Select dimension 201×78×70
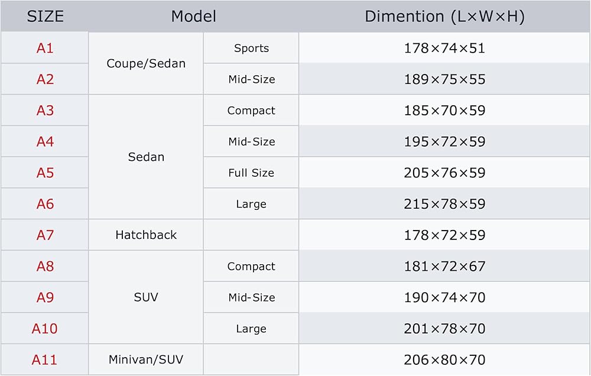 coord(444,329)
